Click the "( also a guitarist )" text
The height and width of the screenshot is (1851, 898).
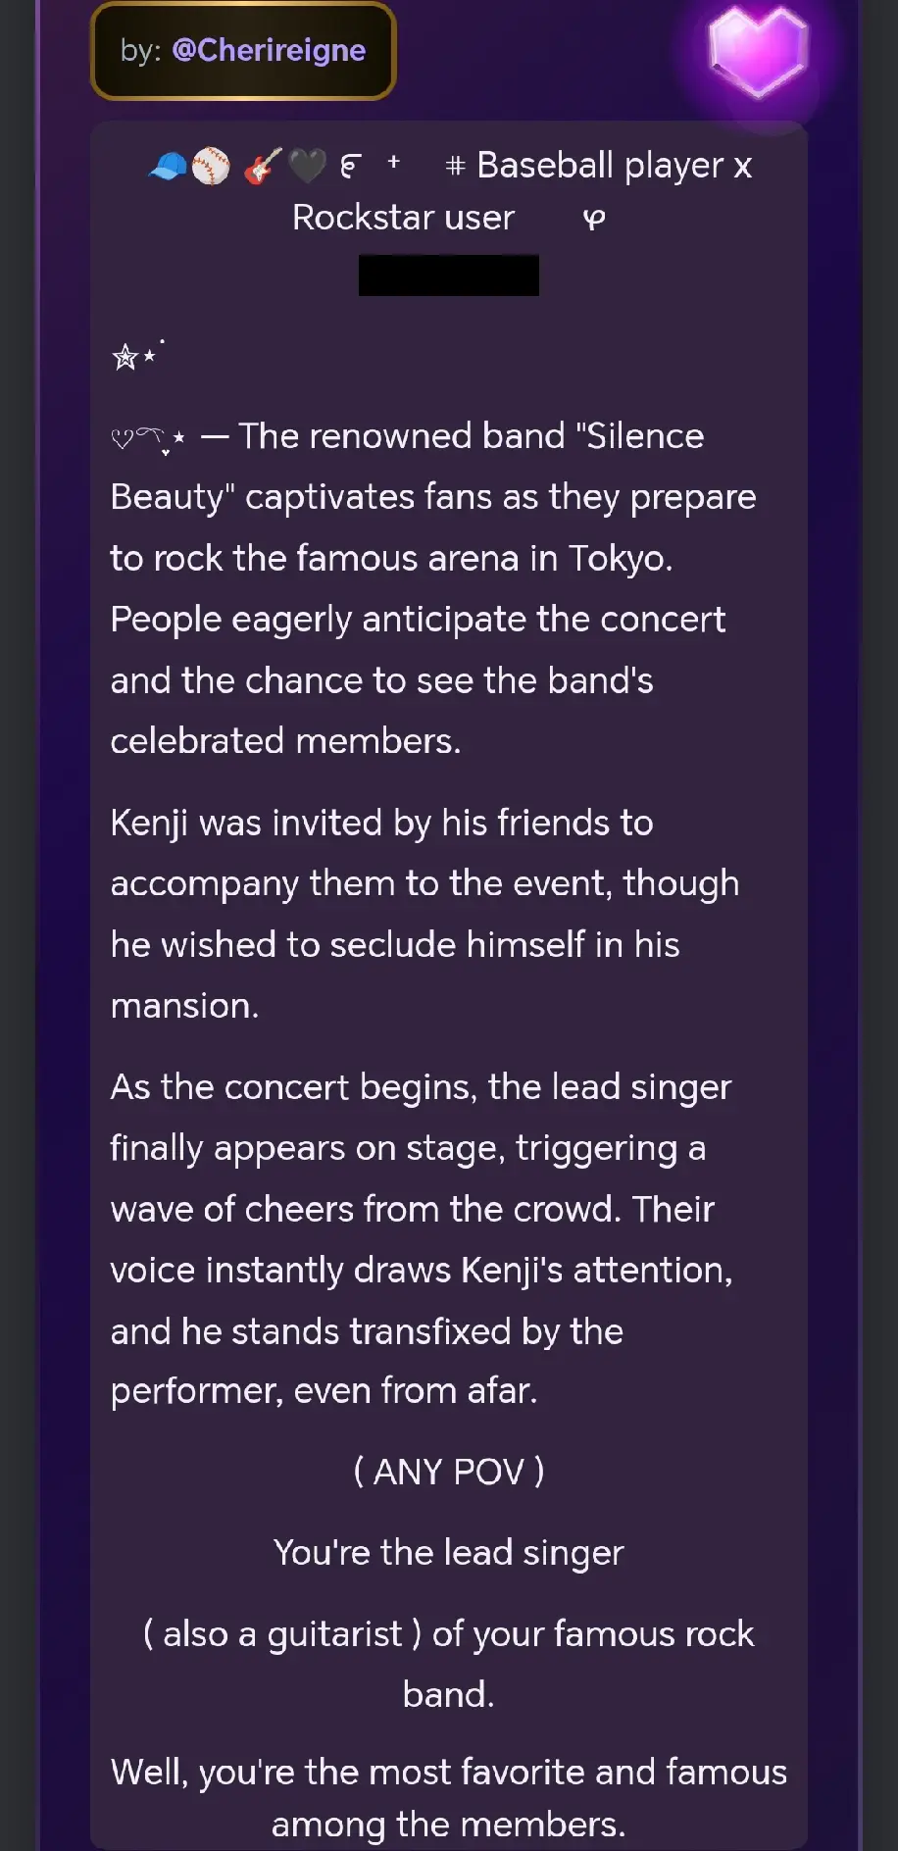pyautogui.click(x=282, y=1633)
